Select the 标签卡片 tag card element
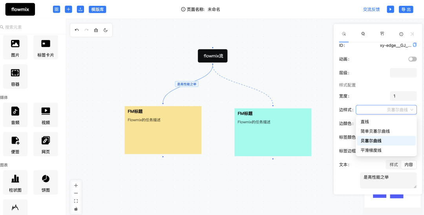This screenshot has width=424, height=215. (x=46, y=47)
